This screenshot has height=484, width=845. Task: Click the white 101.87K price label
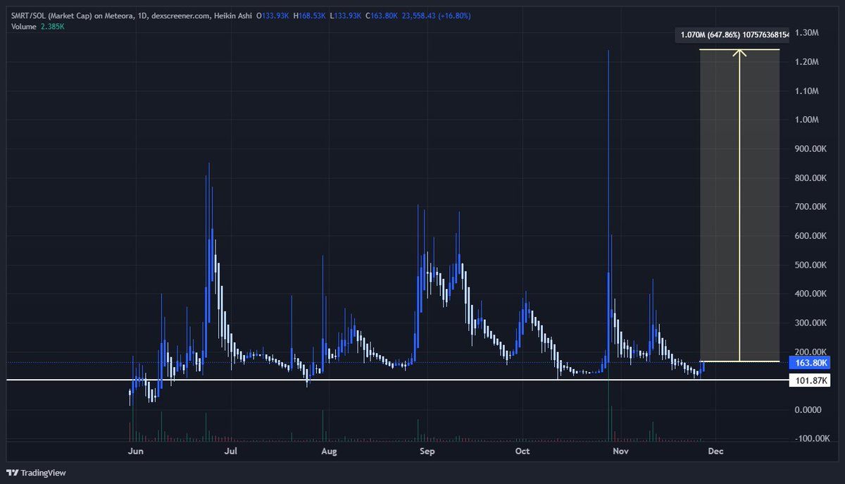pos(808,378)
